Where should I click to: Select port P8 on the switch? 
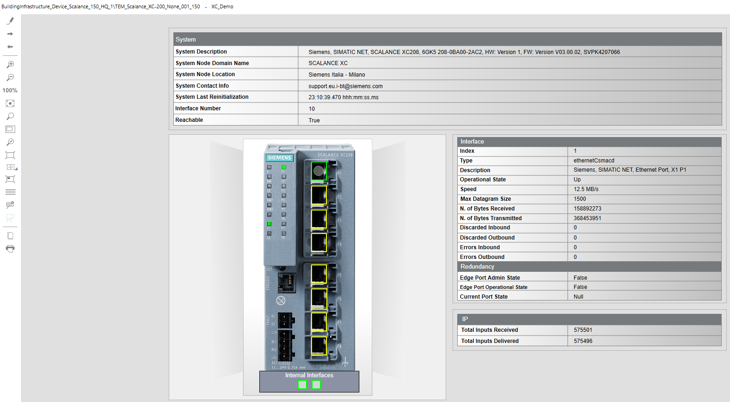pyautogui.click(x=319, y=346)
